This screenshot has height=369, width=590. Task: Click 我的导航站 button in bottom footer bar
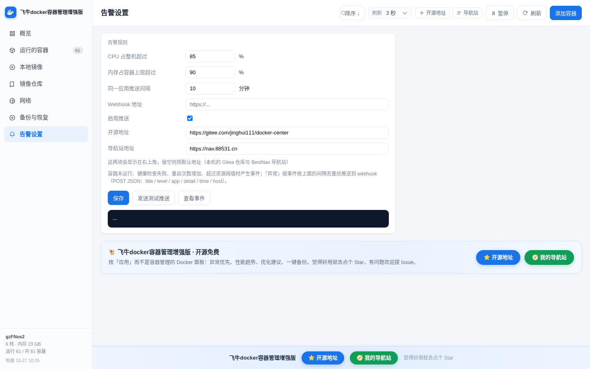coord(374,358)
